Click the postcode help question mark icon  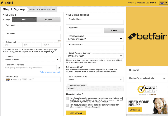pyautogui.click(x=59, y=68)
